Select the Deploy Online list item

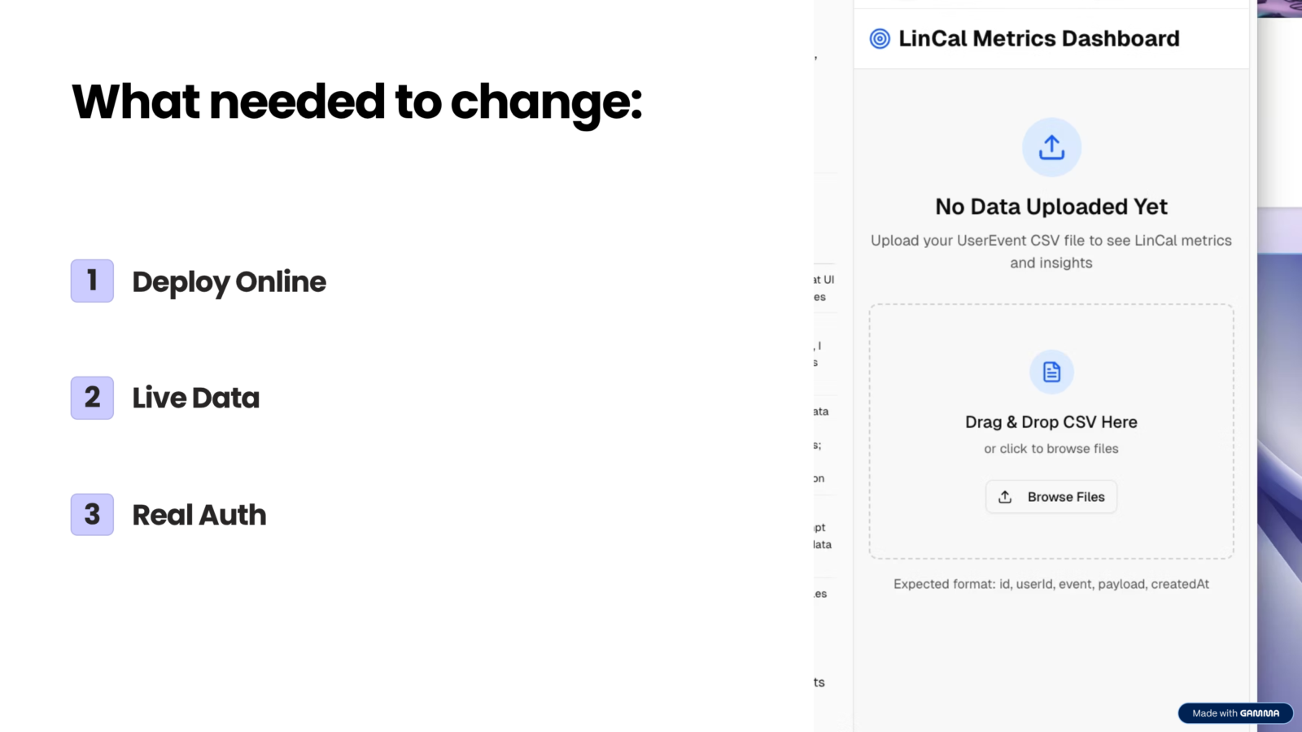[x=229, y=281]
